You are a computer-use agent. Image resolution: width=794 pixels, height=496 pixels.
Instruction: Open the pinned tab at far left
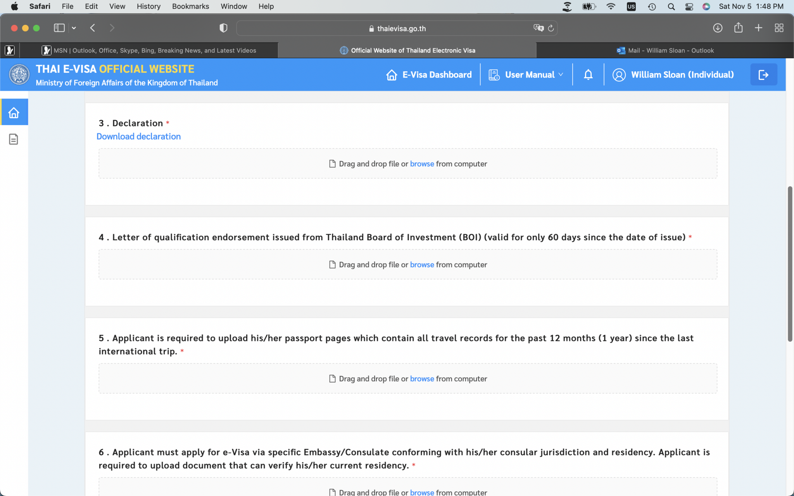10,50
